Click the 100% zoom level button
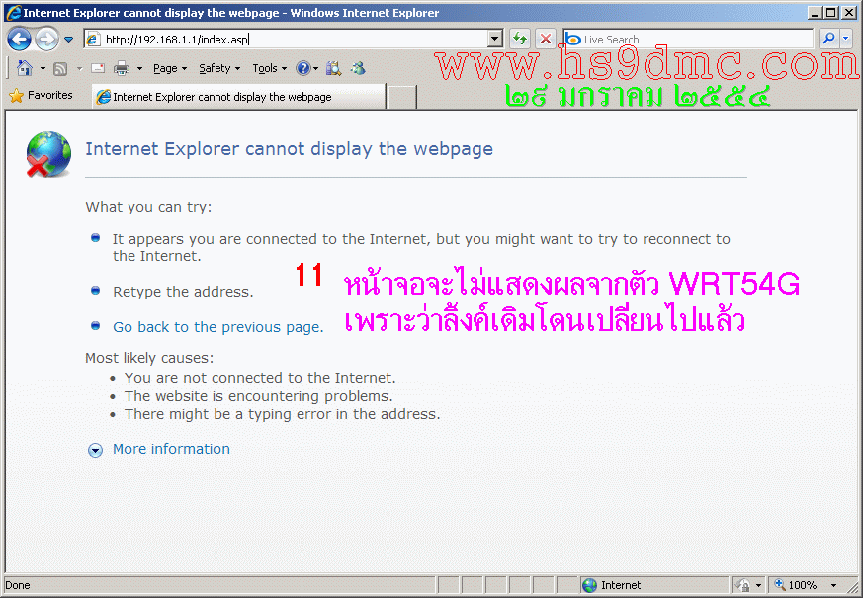The width and height of the screenshot is (863, 598). pyautogui.click(x=796, y=585)
